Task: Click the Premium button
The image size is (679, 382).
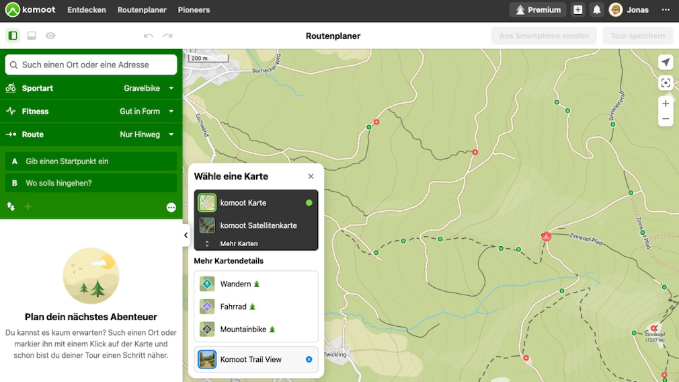Action: pos(538,9)
